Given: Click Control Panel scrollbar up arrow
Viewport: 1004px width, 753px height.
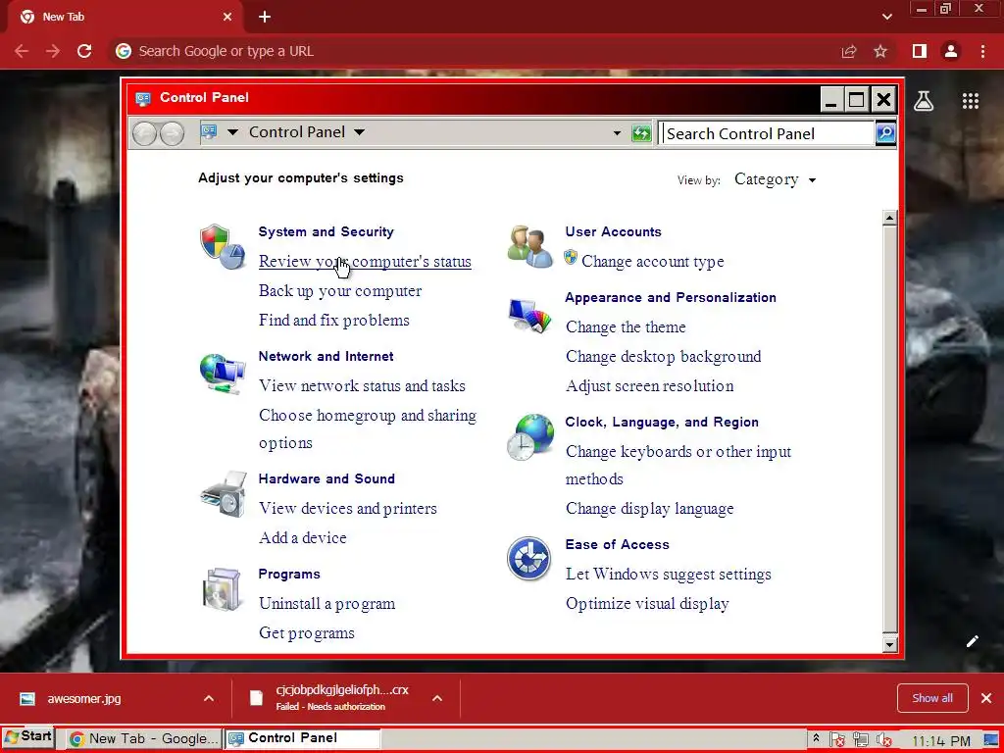Looking at the screenshot, I should coord(889,218).
